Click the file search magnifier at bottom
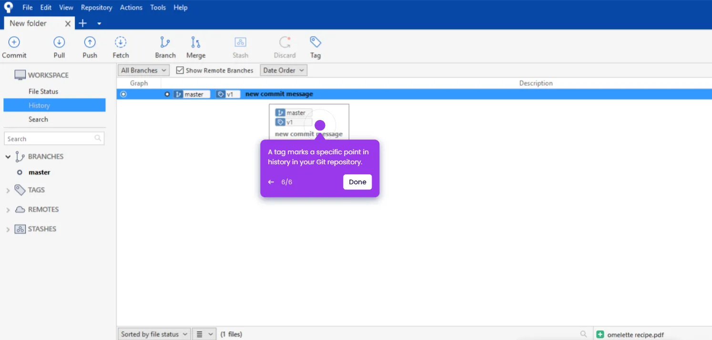The image size is (712, 340). [583, 334]
